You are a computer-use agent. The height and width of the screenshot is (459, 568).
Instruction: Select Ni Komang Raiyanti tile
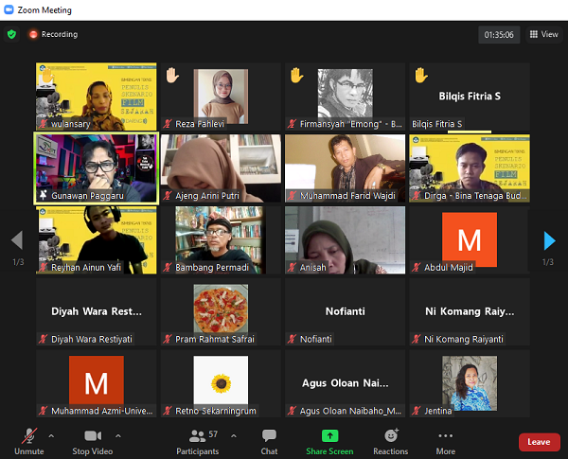pos(470,311)
